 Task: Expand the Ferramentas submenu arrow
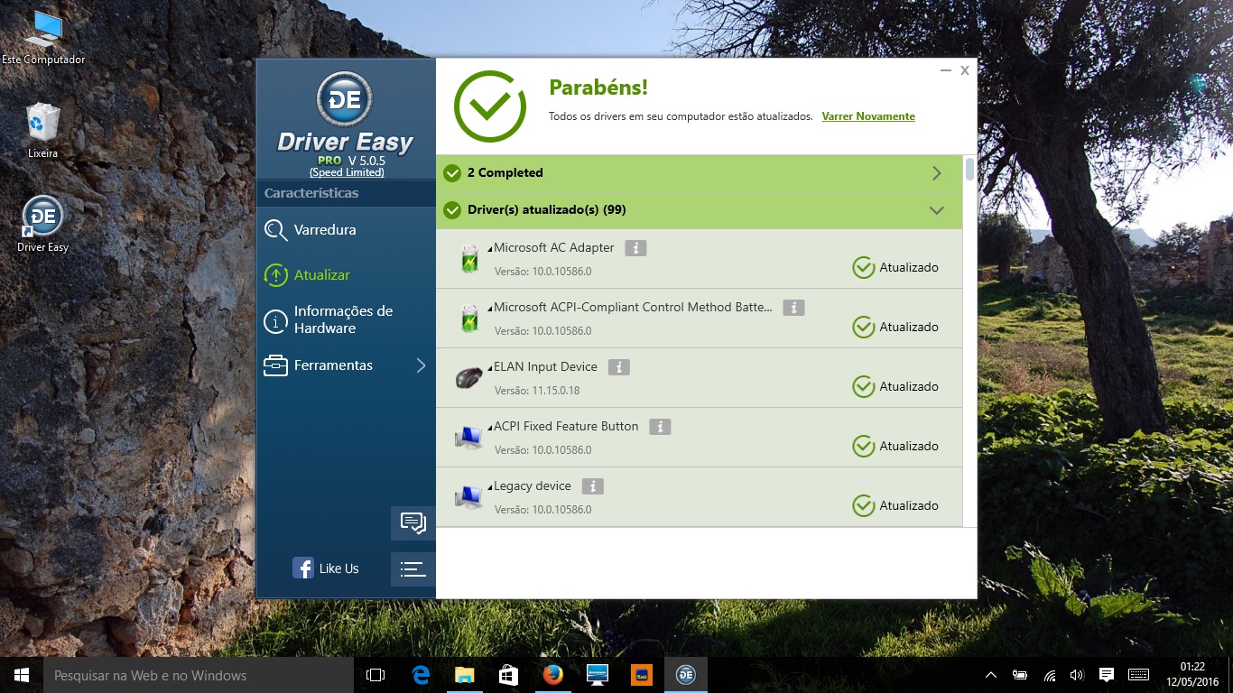pos(421,365)
